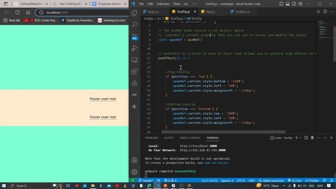Open the Search view in activity bar
Viewport: 336px width, 189px height.
[134, 25]
